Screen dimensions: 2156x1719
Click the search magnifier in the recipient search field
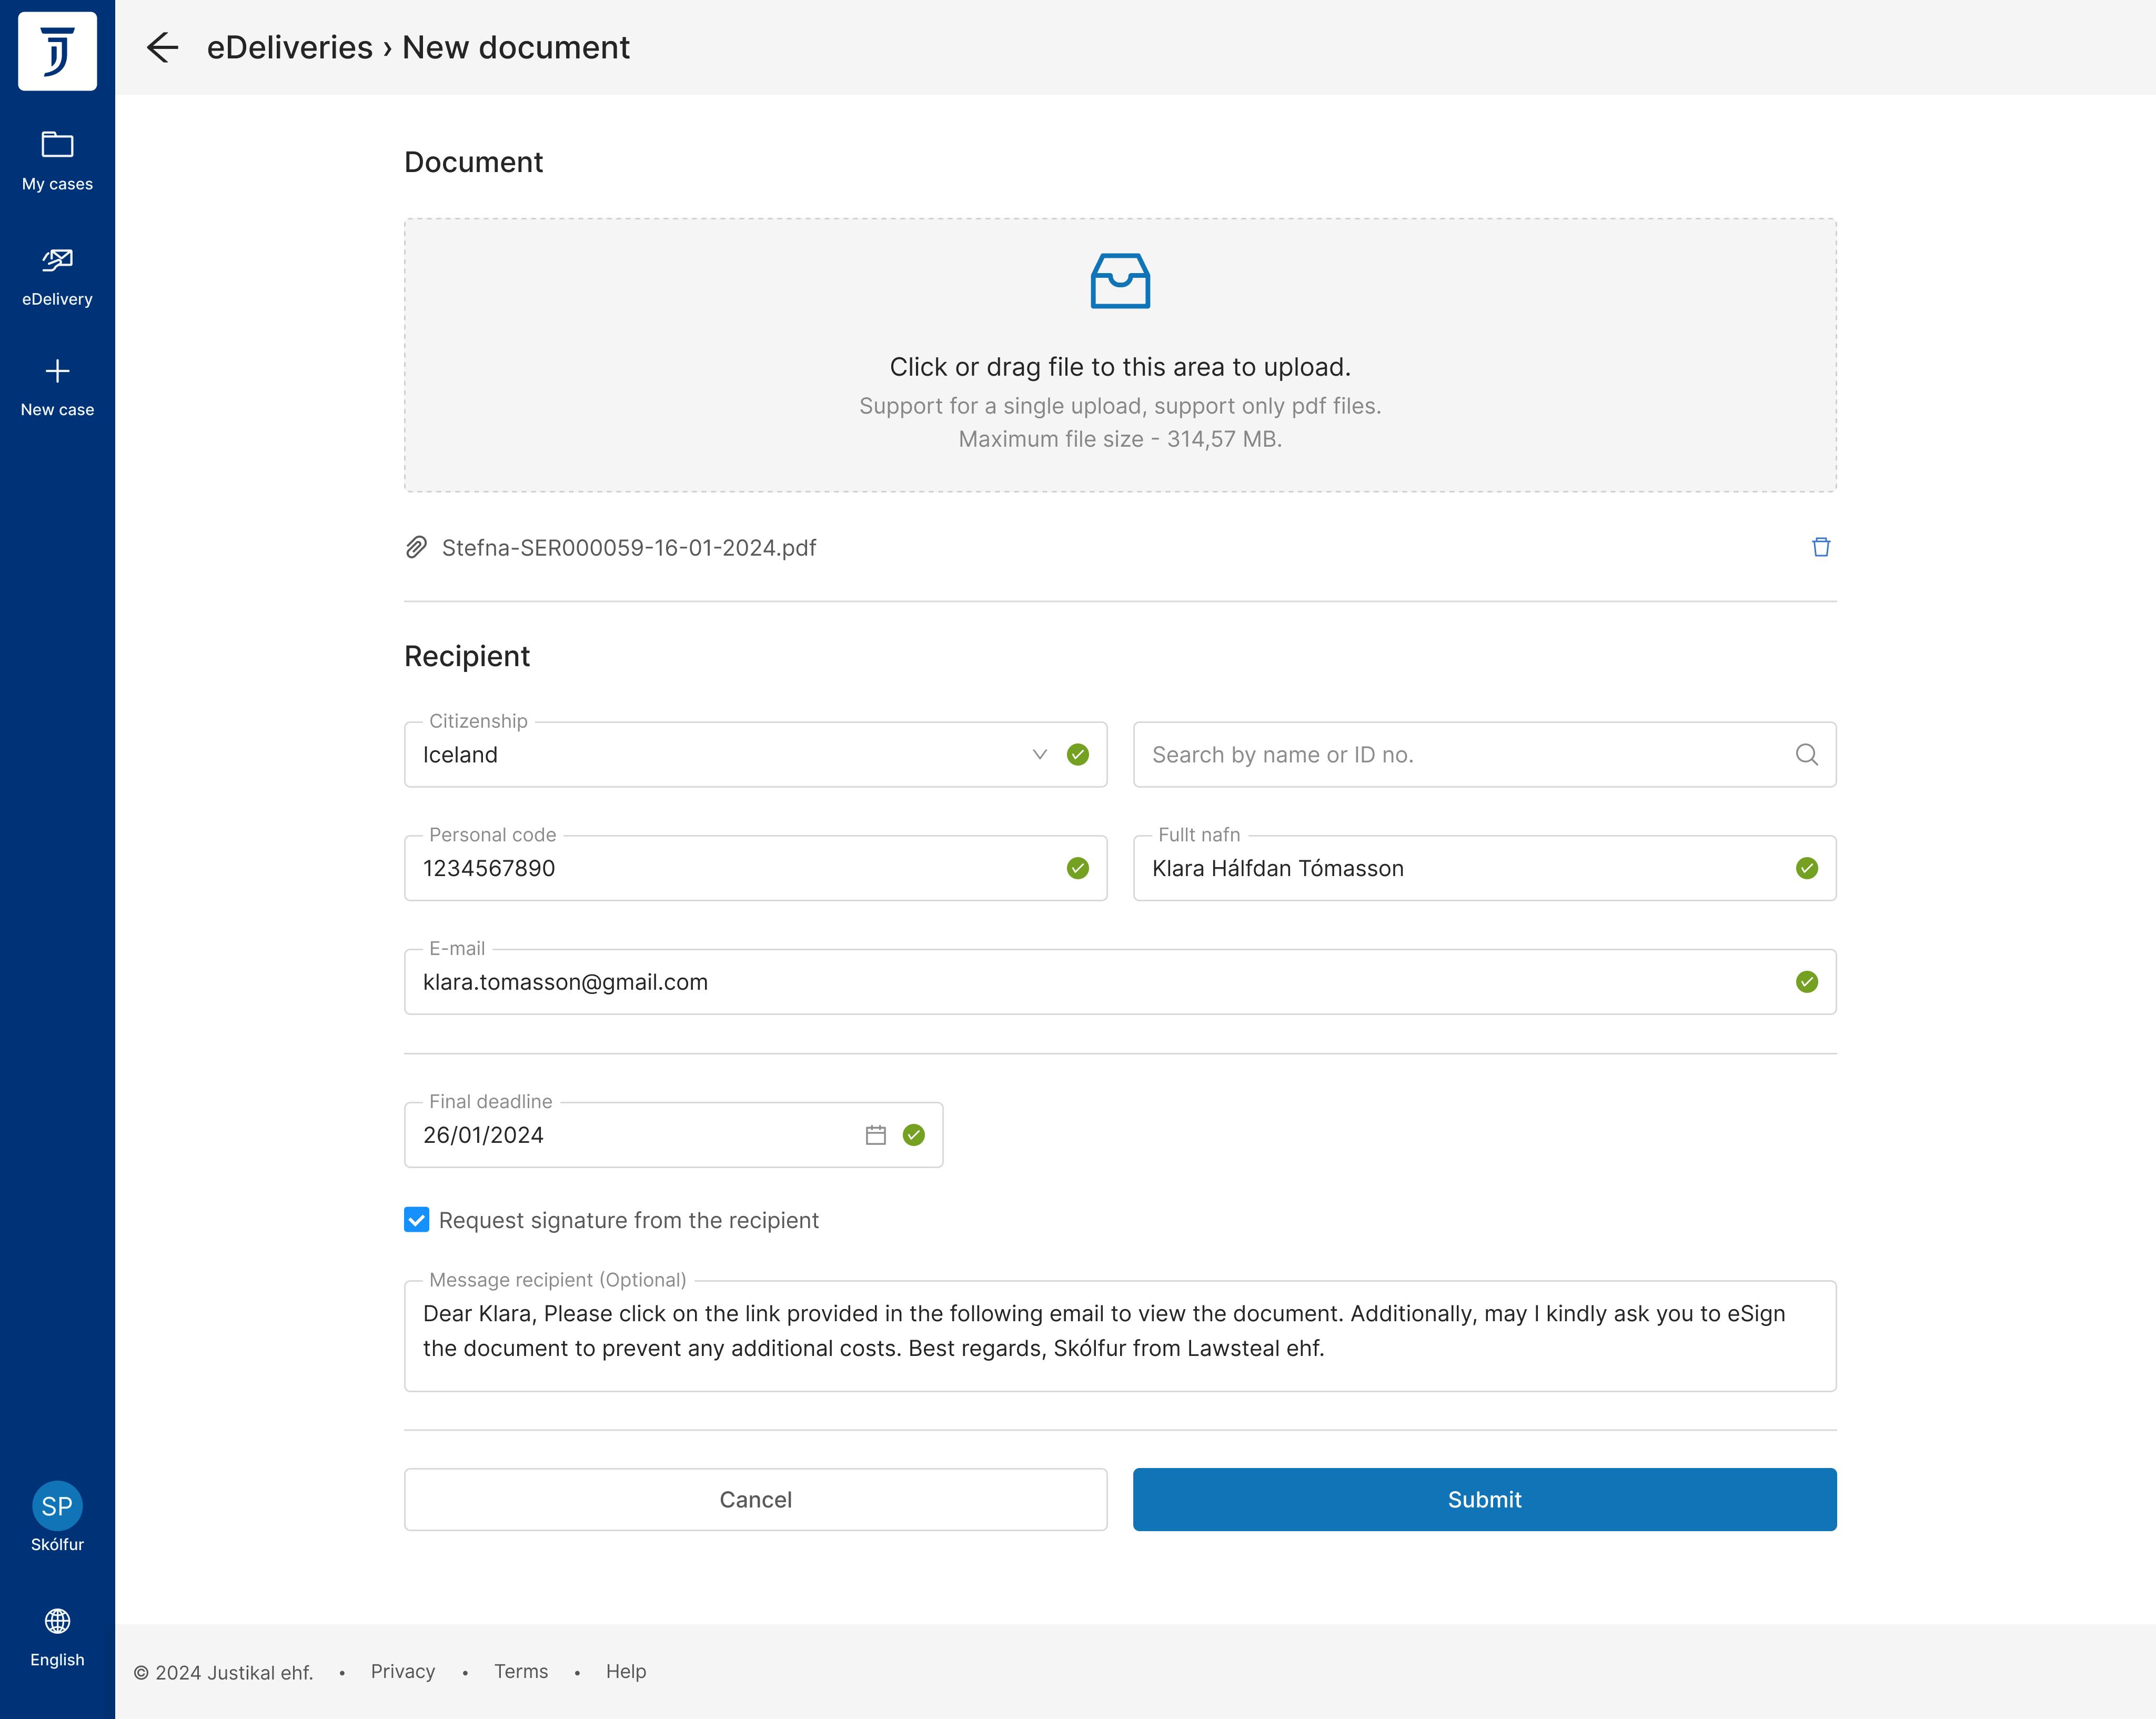coord(1807,755)
